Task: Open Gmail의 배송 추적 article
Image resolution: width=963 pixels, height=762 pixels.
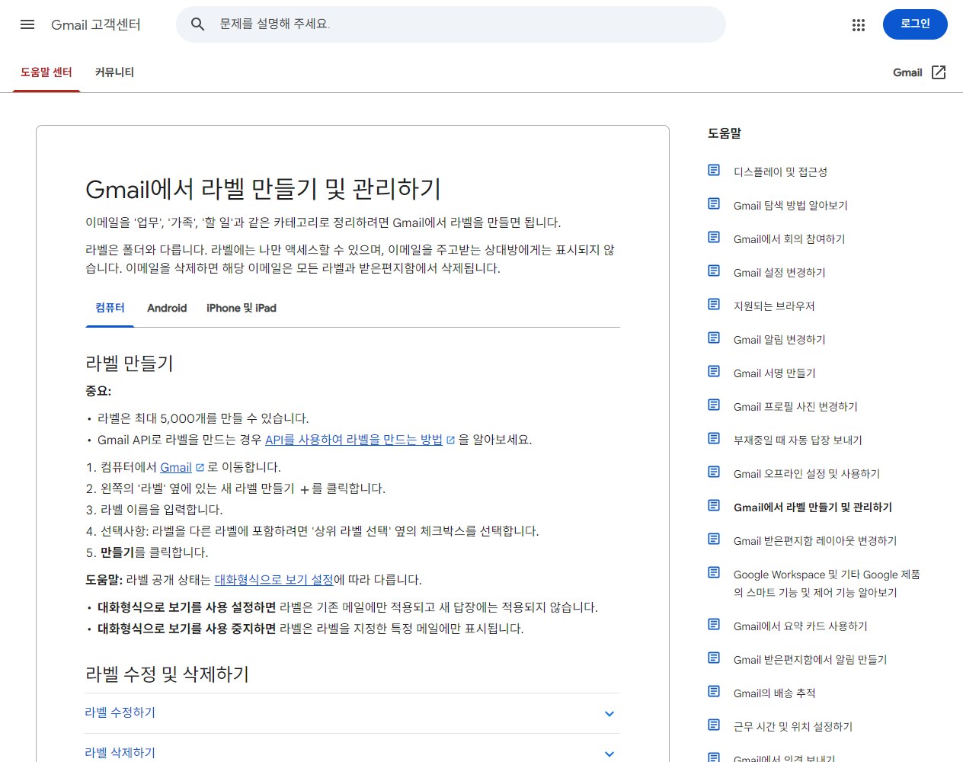Action: 775,693
